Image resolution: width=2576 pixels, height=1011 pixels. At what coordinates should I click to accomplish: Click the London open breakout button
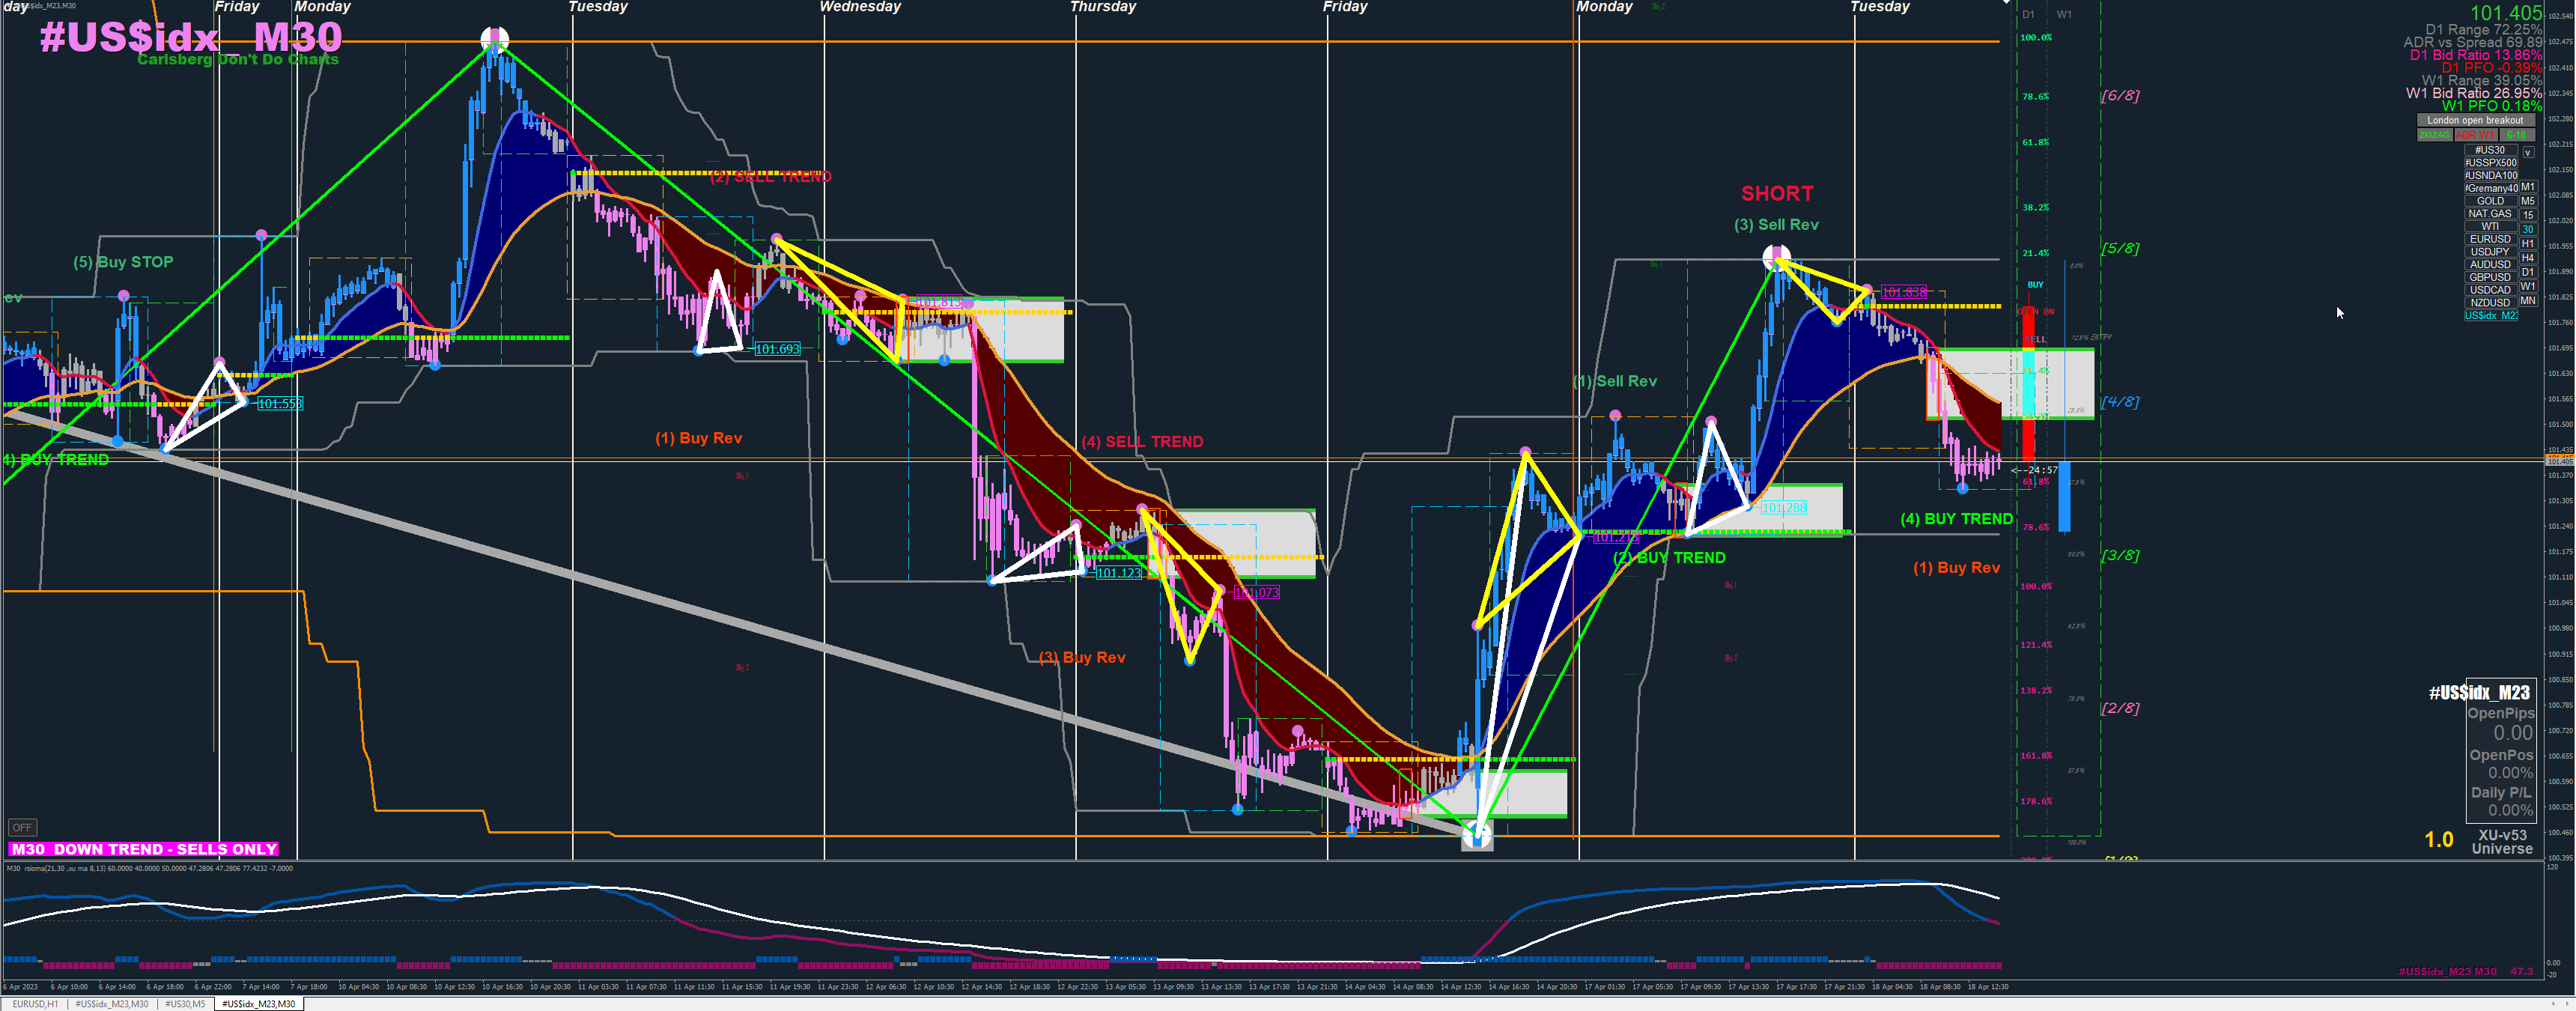(2476, 120)
